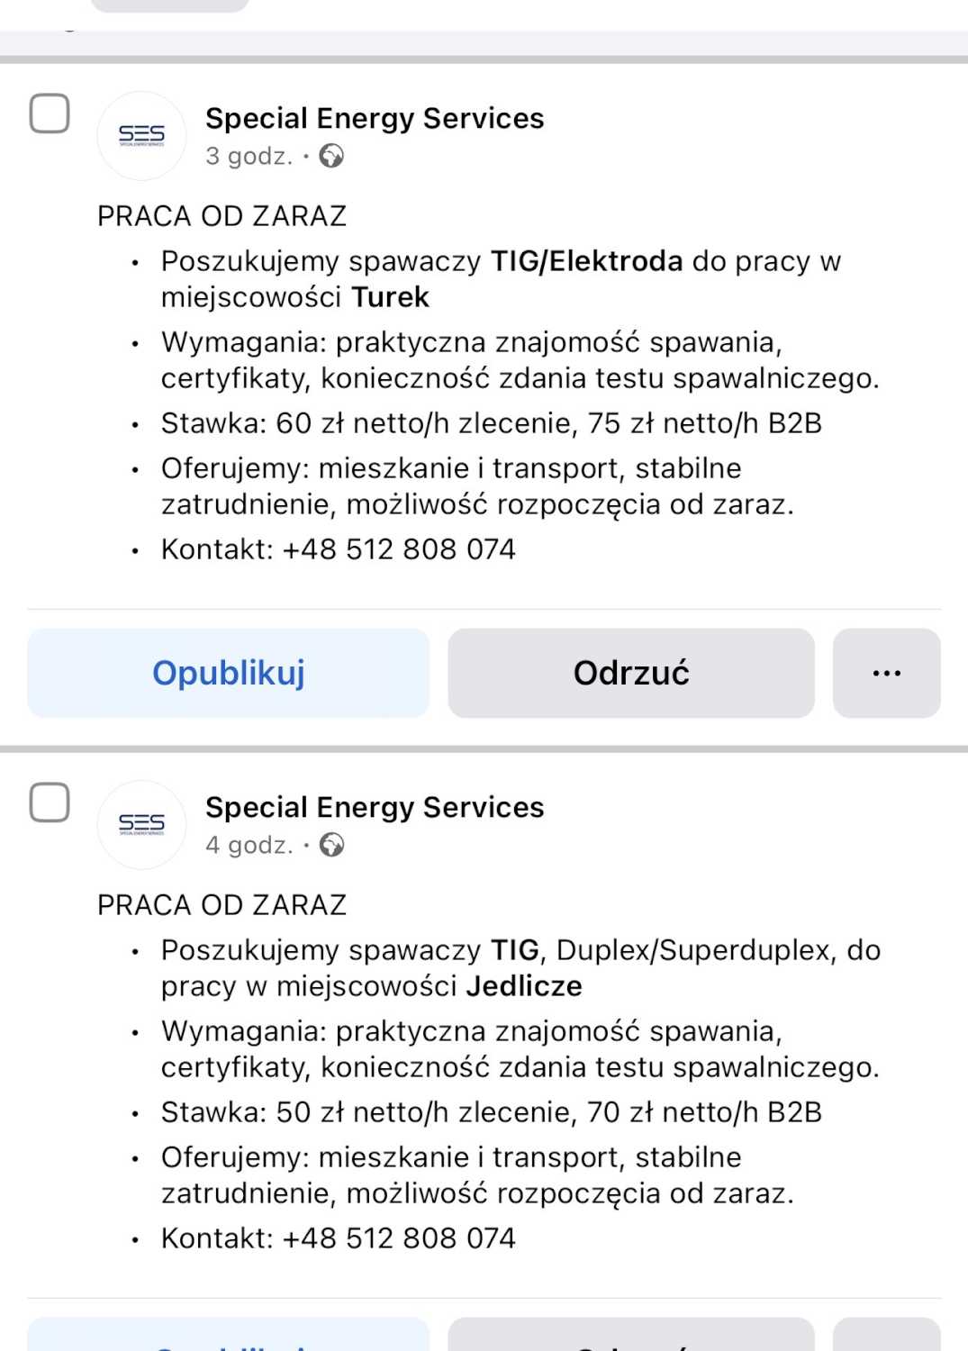Click the "4 godz." timestamp
The width and height of the screenshot is (968, 1351).
pos(249,846)
